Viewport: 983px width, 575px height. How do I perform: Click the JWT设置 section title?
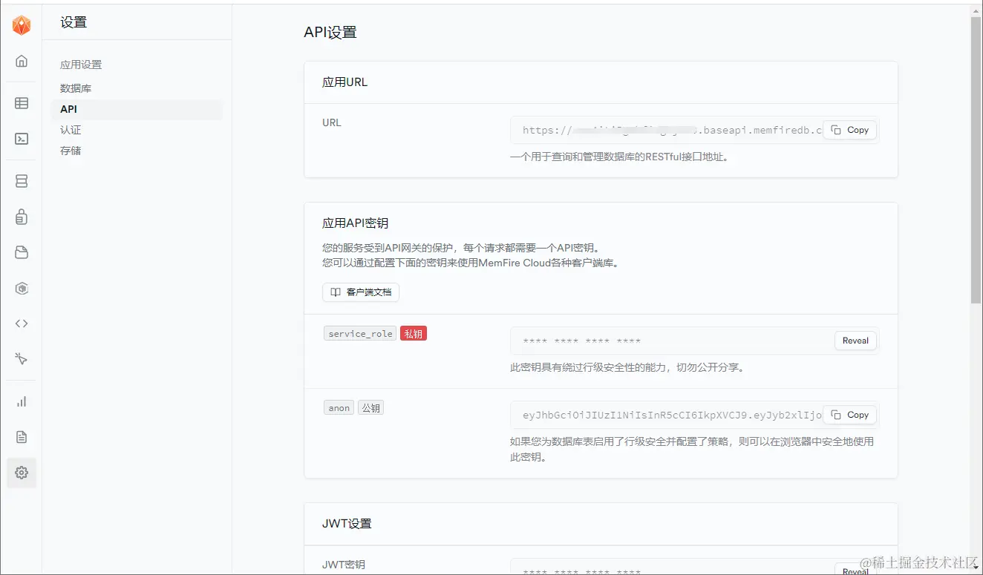click(347, 523)
